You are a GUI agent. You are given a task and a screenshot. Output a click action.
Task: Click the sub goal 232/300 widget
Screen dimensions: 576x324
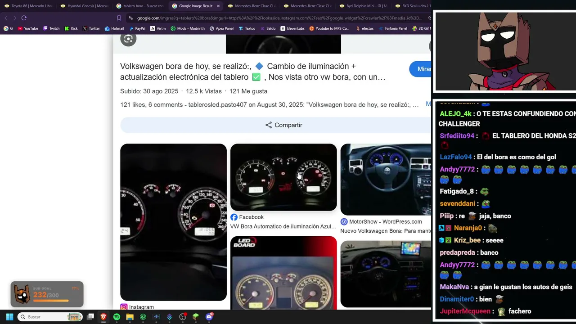pyautogui.click(x=47, y=294)
